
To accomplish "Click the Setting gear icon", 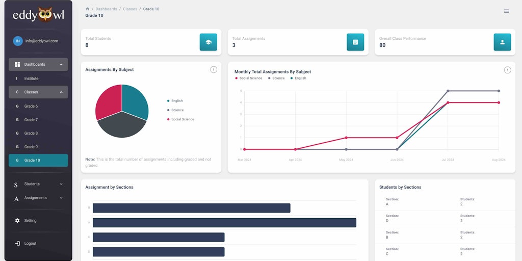I will (17, 221).
